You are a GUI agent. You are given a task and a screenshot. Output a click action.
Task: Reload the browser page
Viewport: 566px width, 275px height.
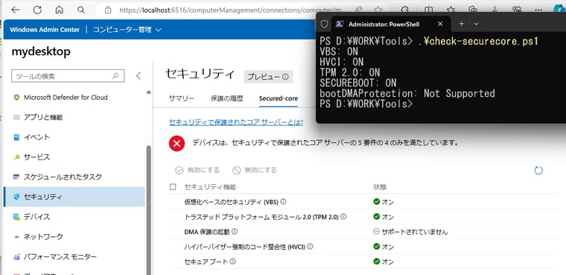click(37, 10)
